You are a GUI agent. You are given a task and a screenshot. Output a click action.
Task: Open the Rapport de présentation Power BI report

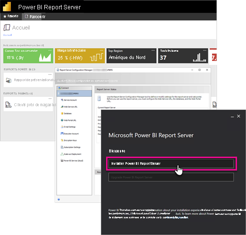28,80
